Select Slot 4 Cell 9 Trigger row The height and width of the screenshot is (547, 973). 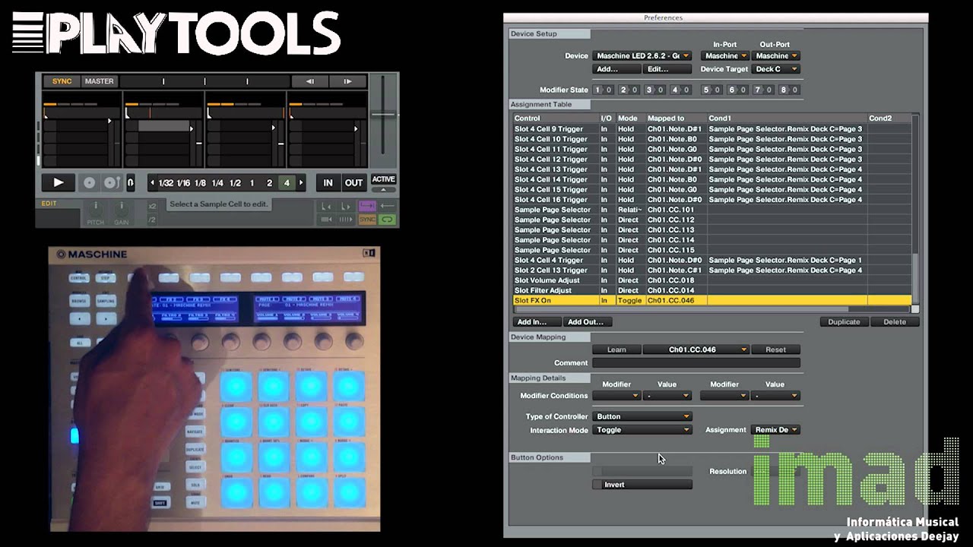(712, 129)
